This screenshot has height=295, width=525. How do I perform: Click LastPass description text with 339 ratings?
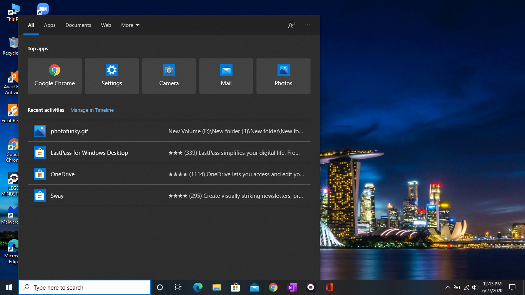pos(234,152)
